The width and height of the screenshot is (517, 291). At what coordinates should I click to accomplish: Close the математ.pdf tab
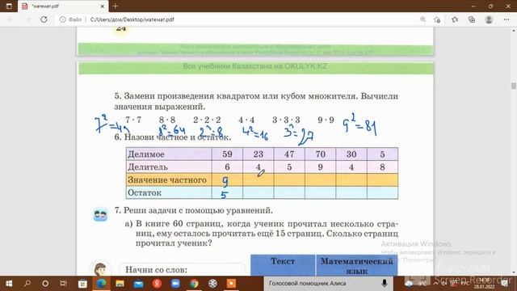[103, 6]
